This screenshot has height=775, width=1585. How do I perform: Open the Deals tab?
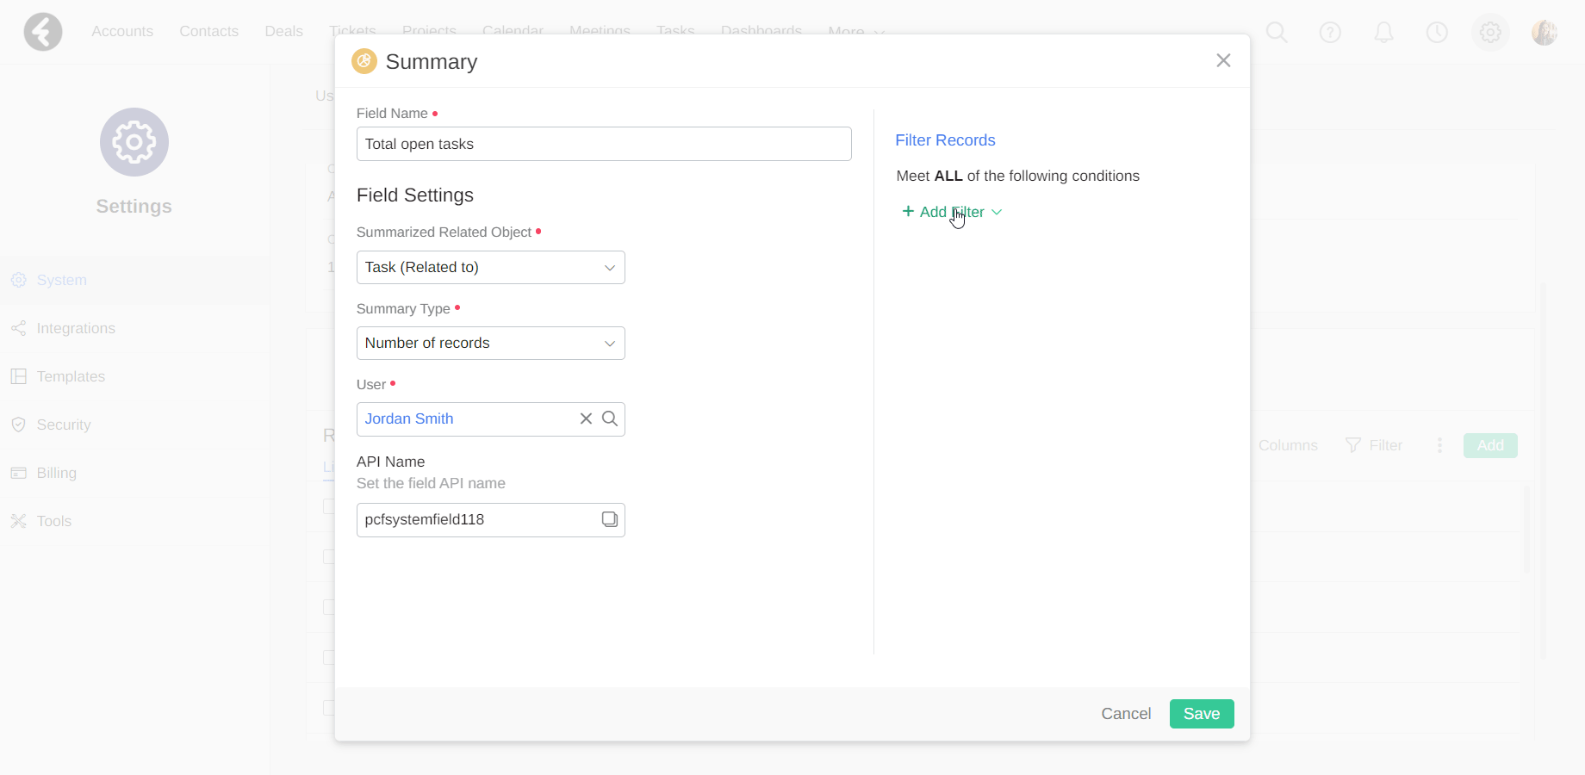pos(283,31)
